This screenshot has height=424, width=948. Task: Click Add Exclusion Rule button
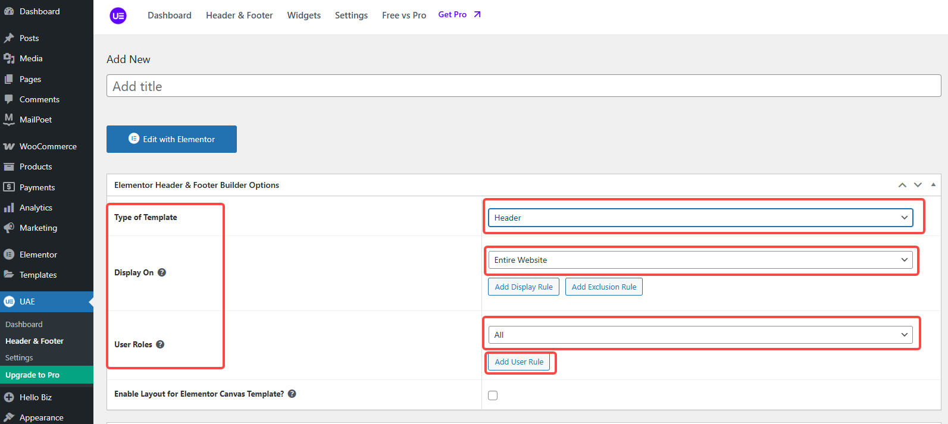tap(603, 287)
